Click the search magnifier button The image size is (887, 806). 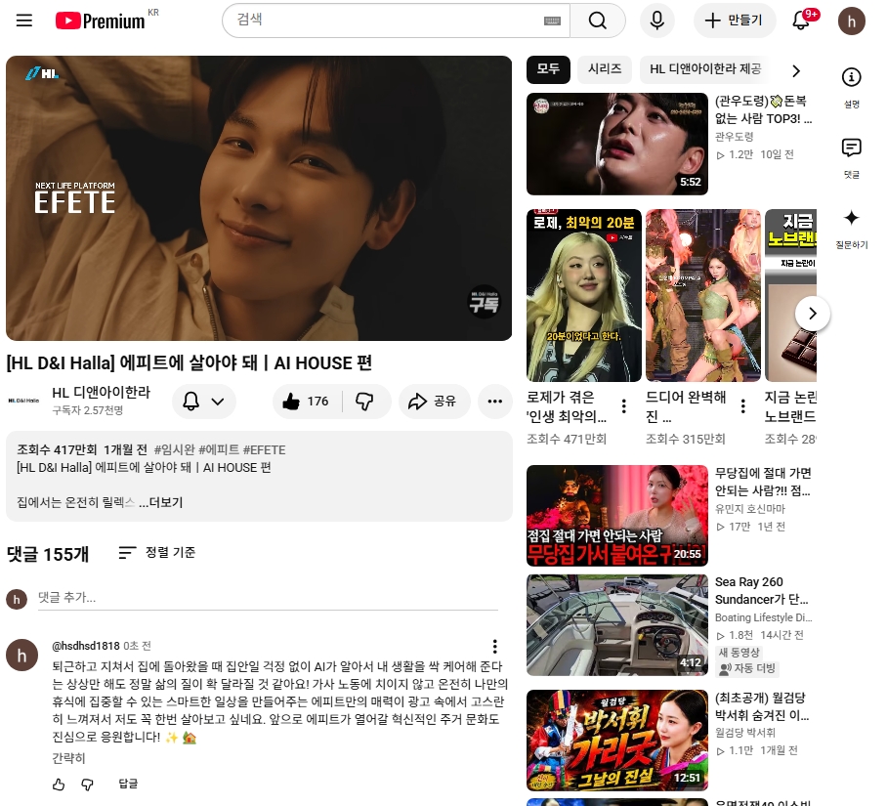[598, 21]
